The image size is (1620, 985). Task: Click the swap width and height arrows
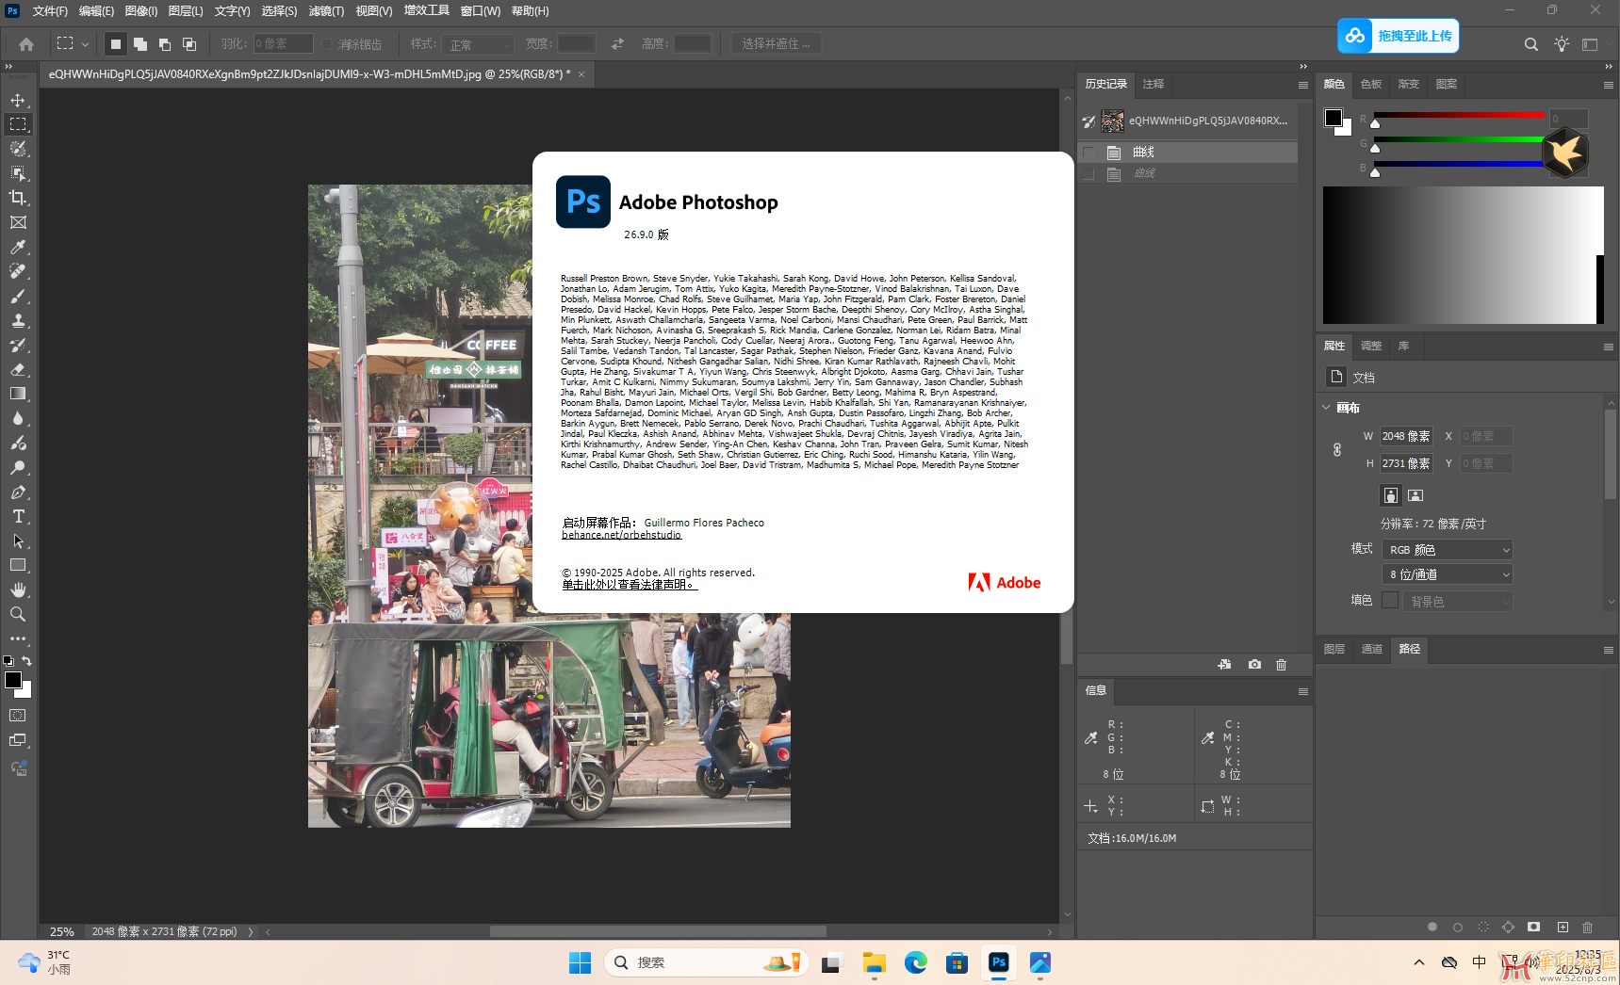pos(617,44)
